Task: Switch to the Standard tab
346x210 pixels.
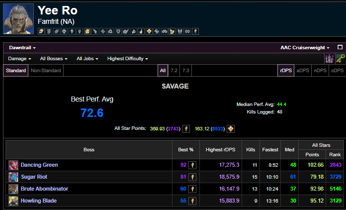Action: [16, 71]
